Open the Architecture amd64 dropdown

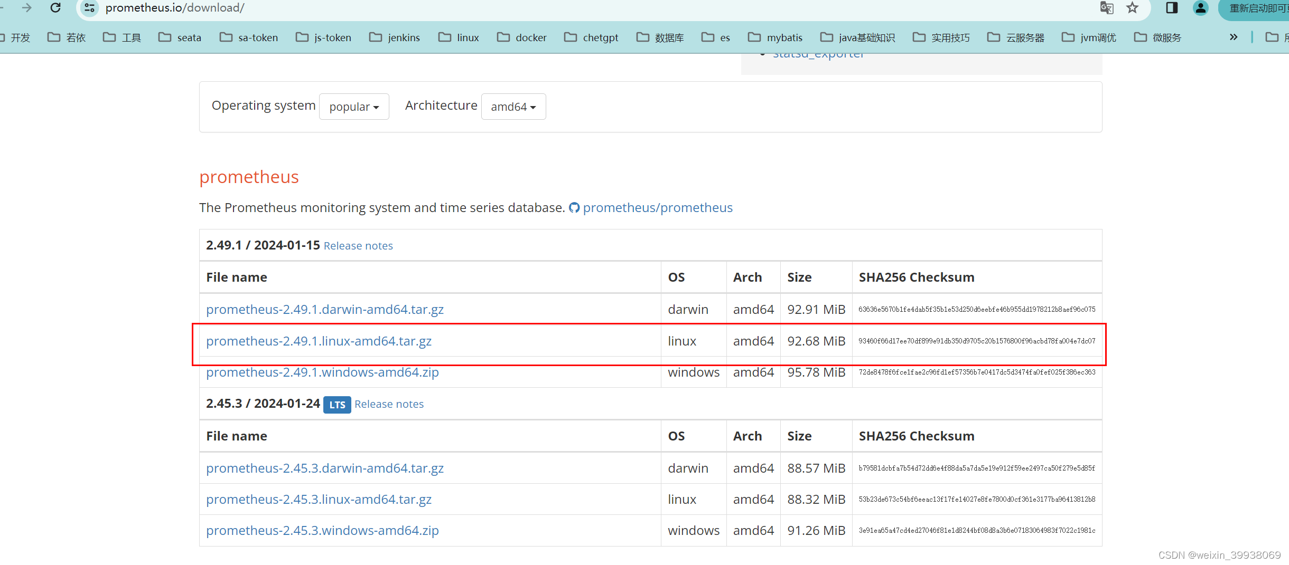[x=513, y=107]
